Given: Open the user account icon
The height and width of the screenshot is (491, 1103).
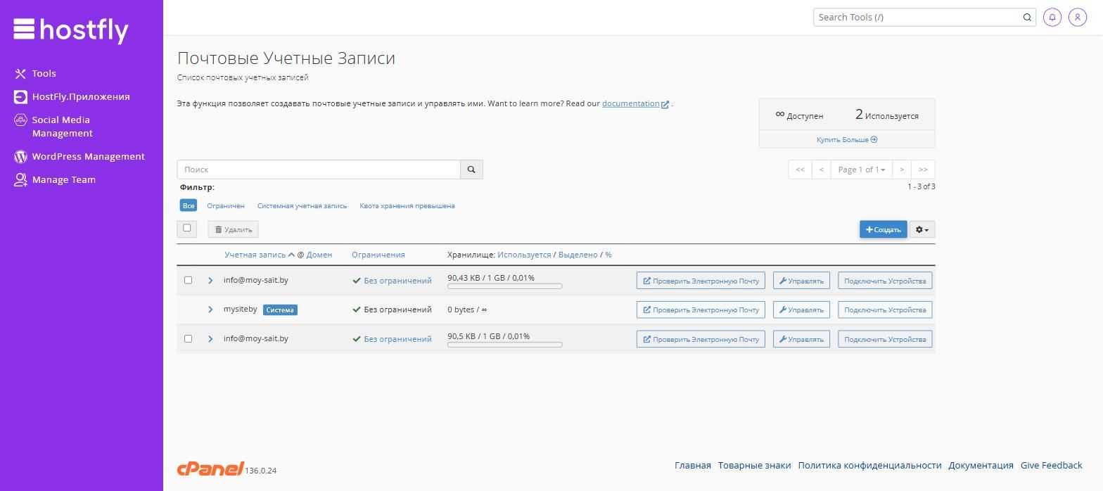Looking at the screenshot, I should point(1077,17).
